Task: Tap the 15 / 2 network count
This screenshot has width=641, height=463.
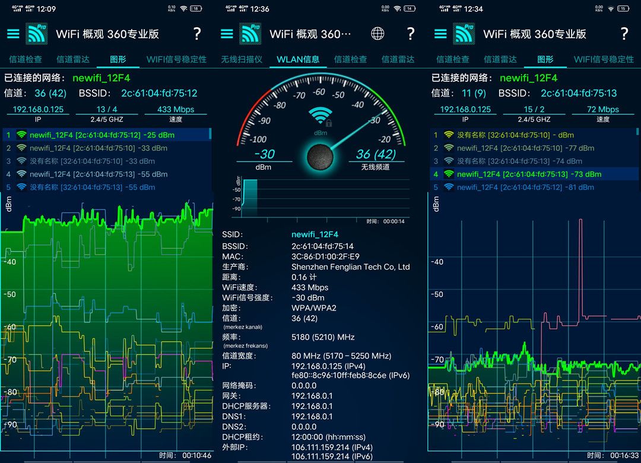Action: (534, 109)
